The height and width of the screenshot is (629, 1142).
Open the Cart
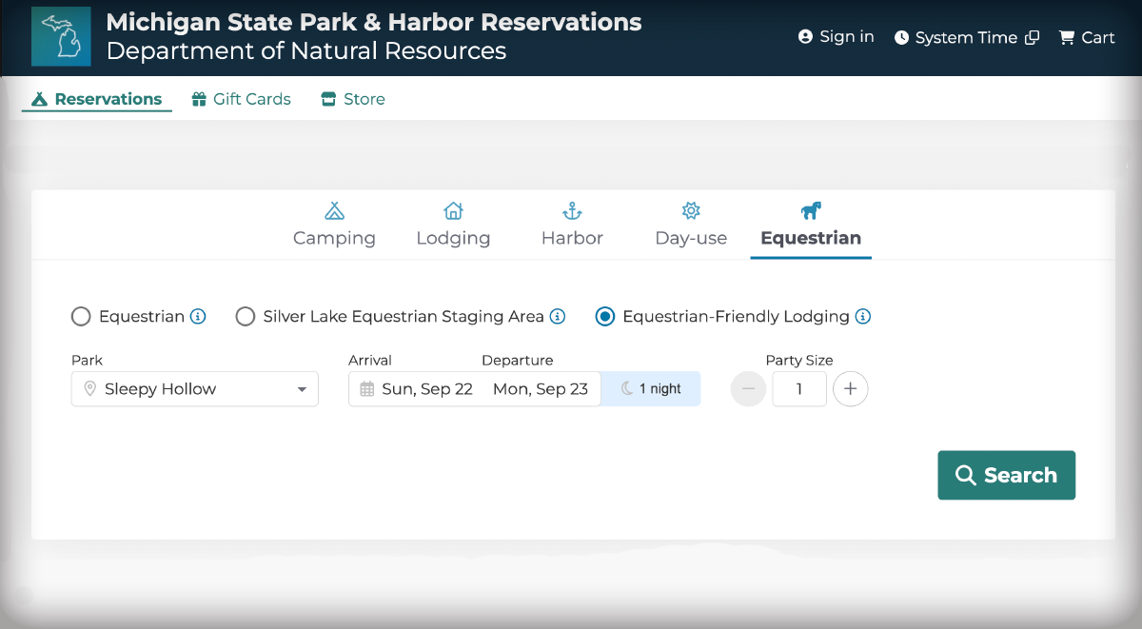1086,37
